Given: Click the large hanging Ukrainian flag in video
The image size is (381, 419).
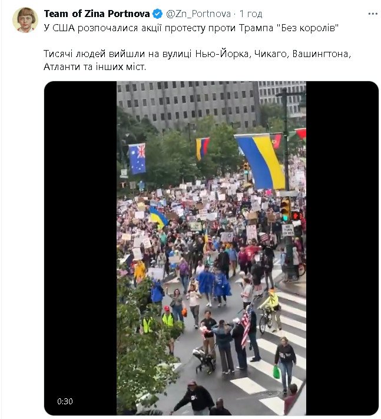Looking at the screenshot, I should coord(260,161).
